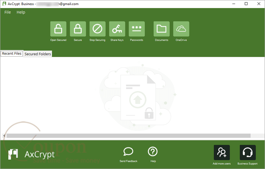The image size is (265, 169).
Task: Minimize the AxCrypt window
Action: [234, 4]
